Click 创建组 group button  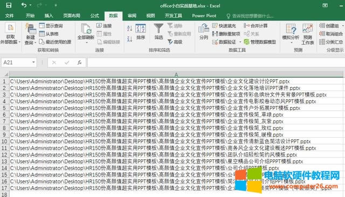point(329,26)
